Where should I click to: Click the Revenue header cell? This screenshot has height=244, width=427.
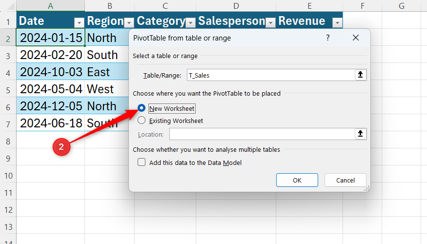(309, 20)
